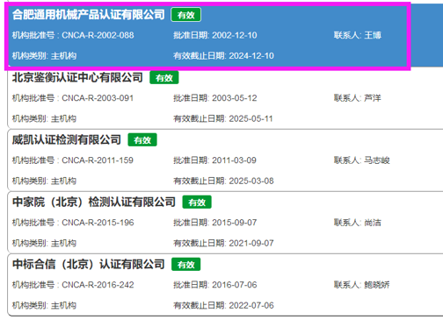
Task: Select approval date 2003-05-12
Action: click(x=235, y=98)
